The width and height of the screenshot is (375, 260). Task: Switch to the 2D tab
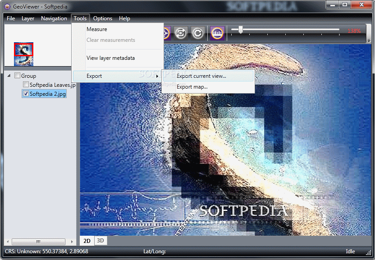87,241
